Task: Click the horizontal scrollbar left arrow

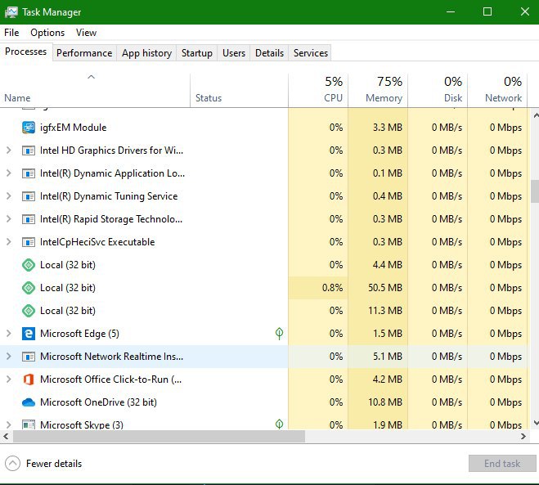Action: pyautogui.click(x=6, y=437)
